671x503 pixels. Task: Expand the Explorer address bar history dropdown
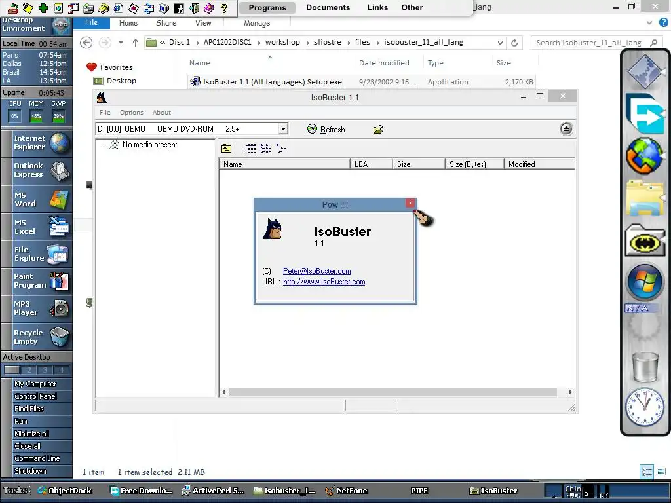500,43
